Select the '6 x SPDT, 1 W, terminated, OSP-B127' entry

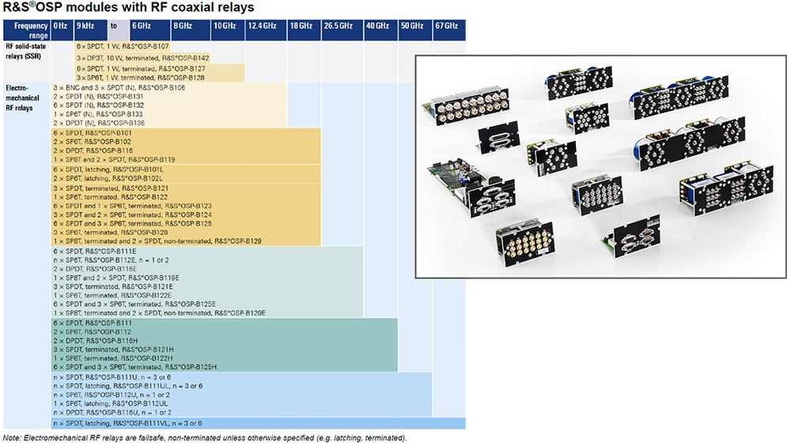[141, 68]
